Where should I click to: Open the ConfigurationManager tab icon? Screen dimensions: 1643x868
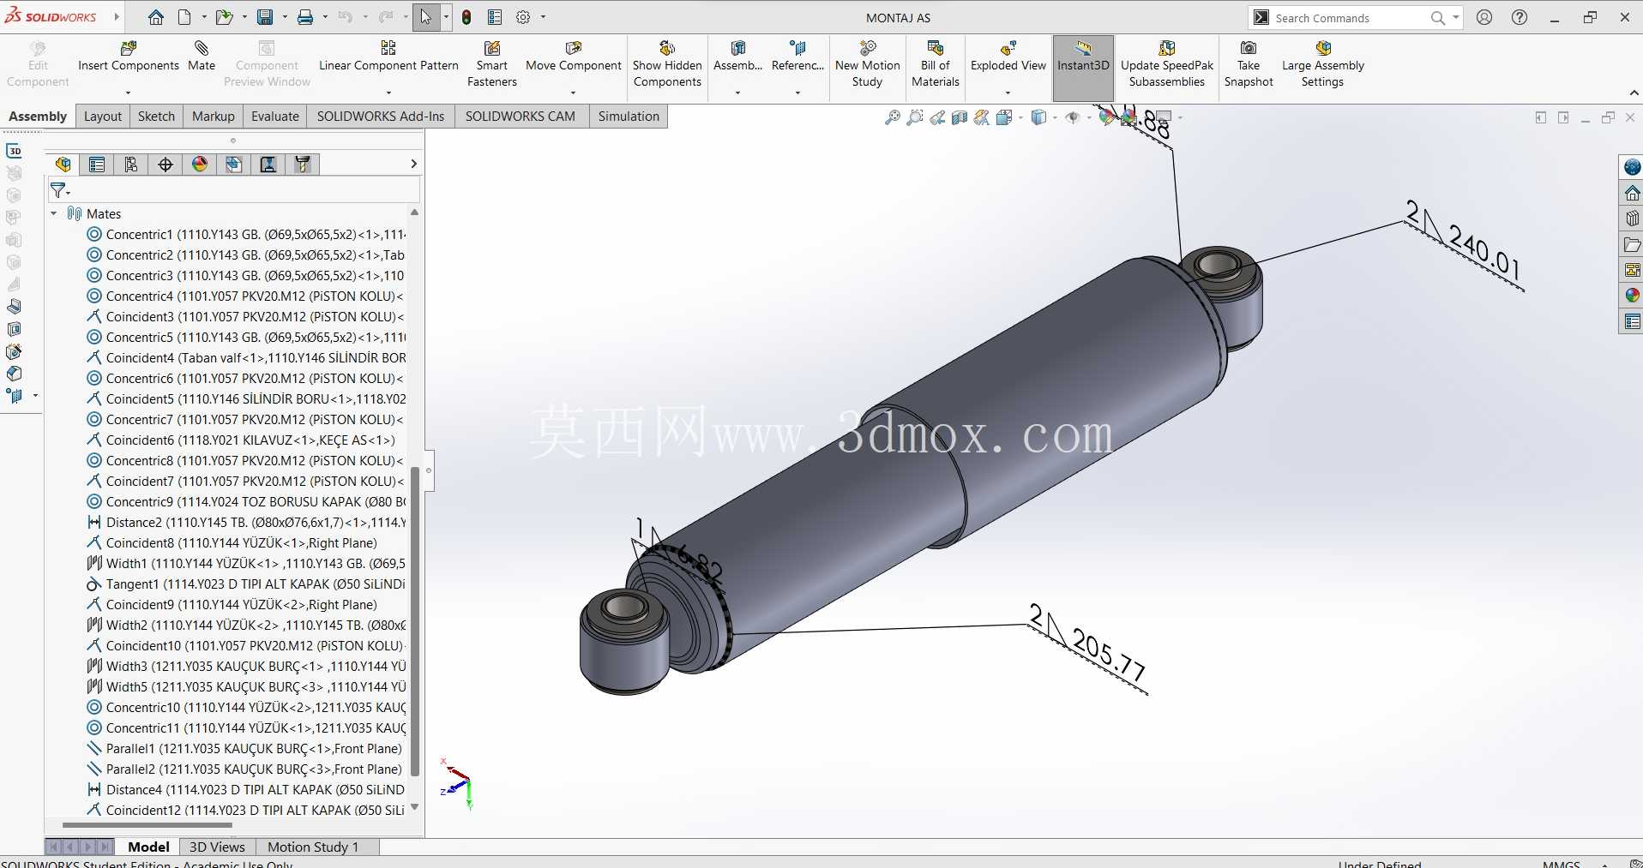tap(131, 165)
